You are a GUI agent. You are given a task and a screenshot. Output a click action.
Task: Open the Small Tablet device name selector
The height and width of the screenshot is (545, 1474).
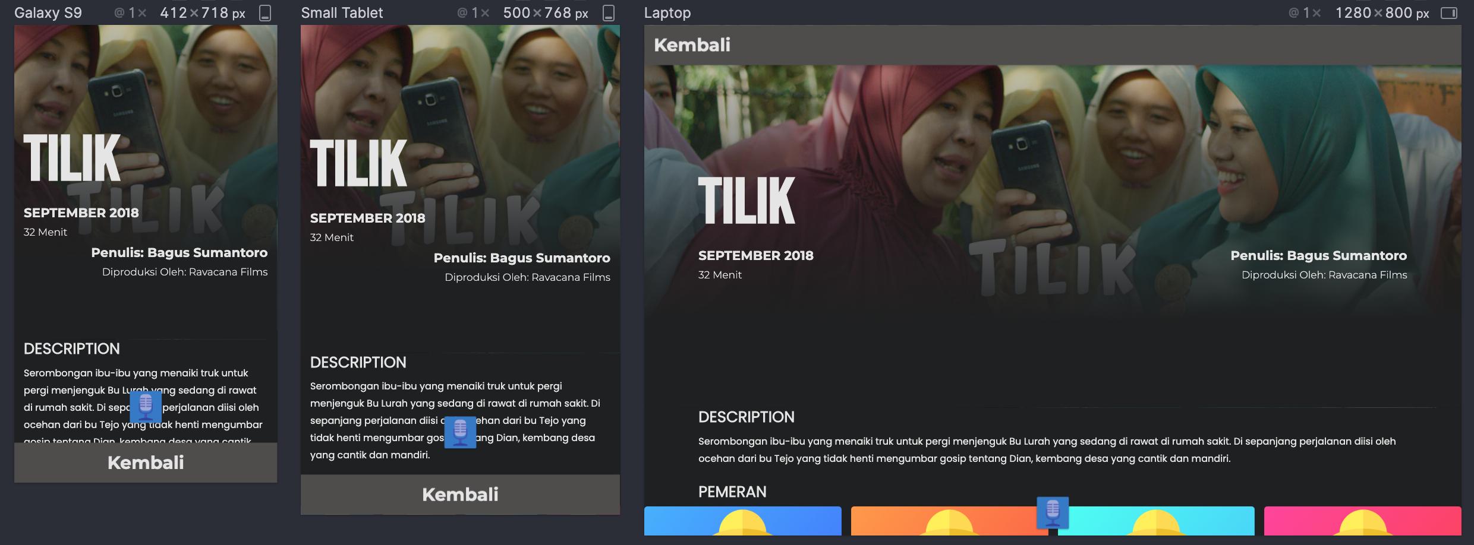[x=342, y=13]
